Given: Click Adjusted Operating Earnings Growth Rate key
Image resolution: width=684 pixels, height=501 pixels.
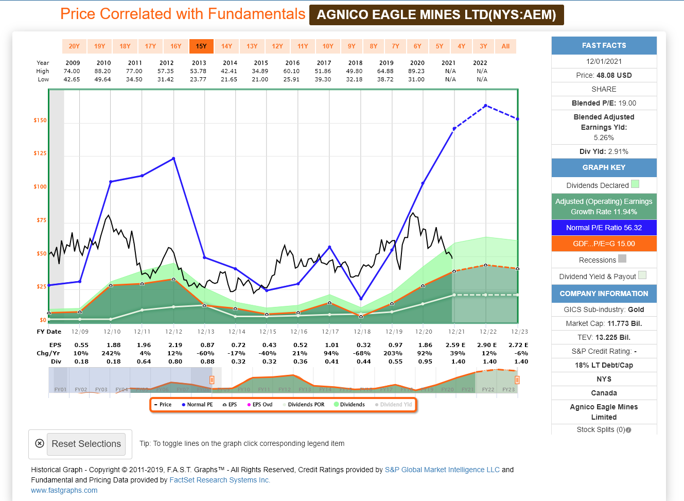Looking at the screenshot, I should 604,206.
